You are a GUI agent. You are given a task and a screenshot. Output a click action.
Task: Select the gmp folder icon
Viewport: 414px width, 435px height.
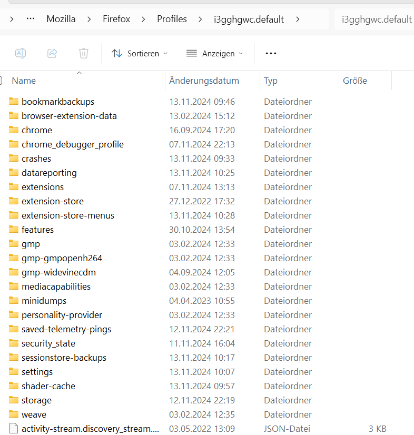14,243
